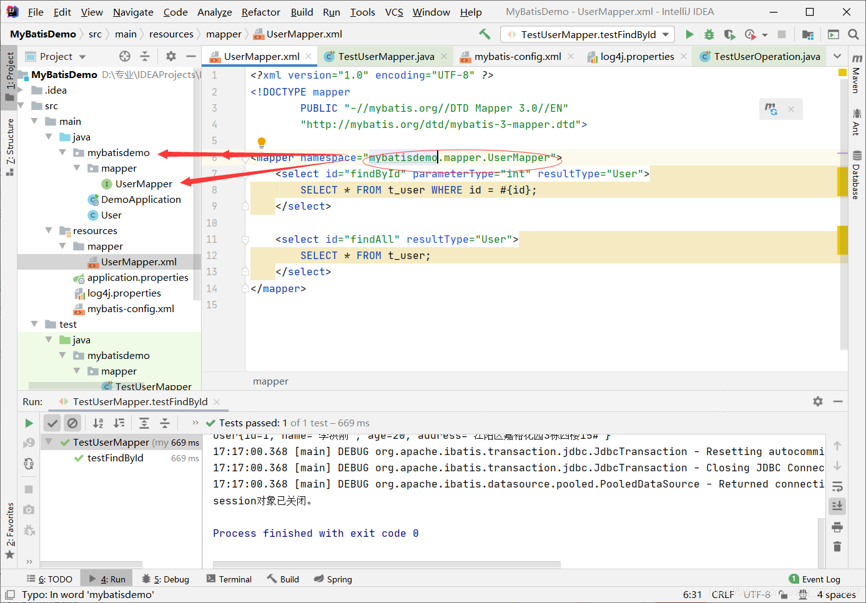Toggle the Database tool window button
The width and height of the screenshot is (866, 603).
(x=857, y=175)
